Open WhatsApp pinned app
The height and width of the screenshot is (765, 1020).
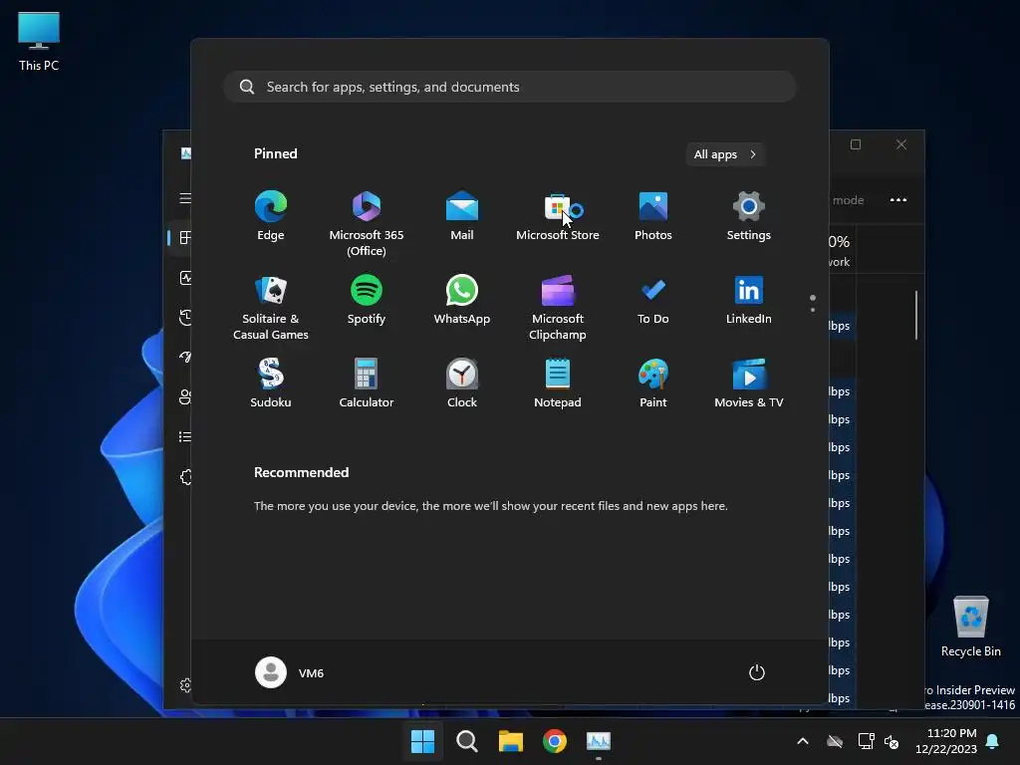pyautogui.click(x=462, y=299)
